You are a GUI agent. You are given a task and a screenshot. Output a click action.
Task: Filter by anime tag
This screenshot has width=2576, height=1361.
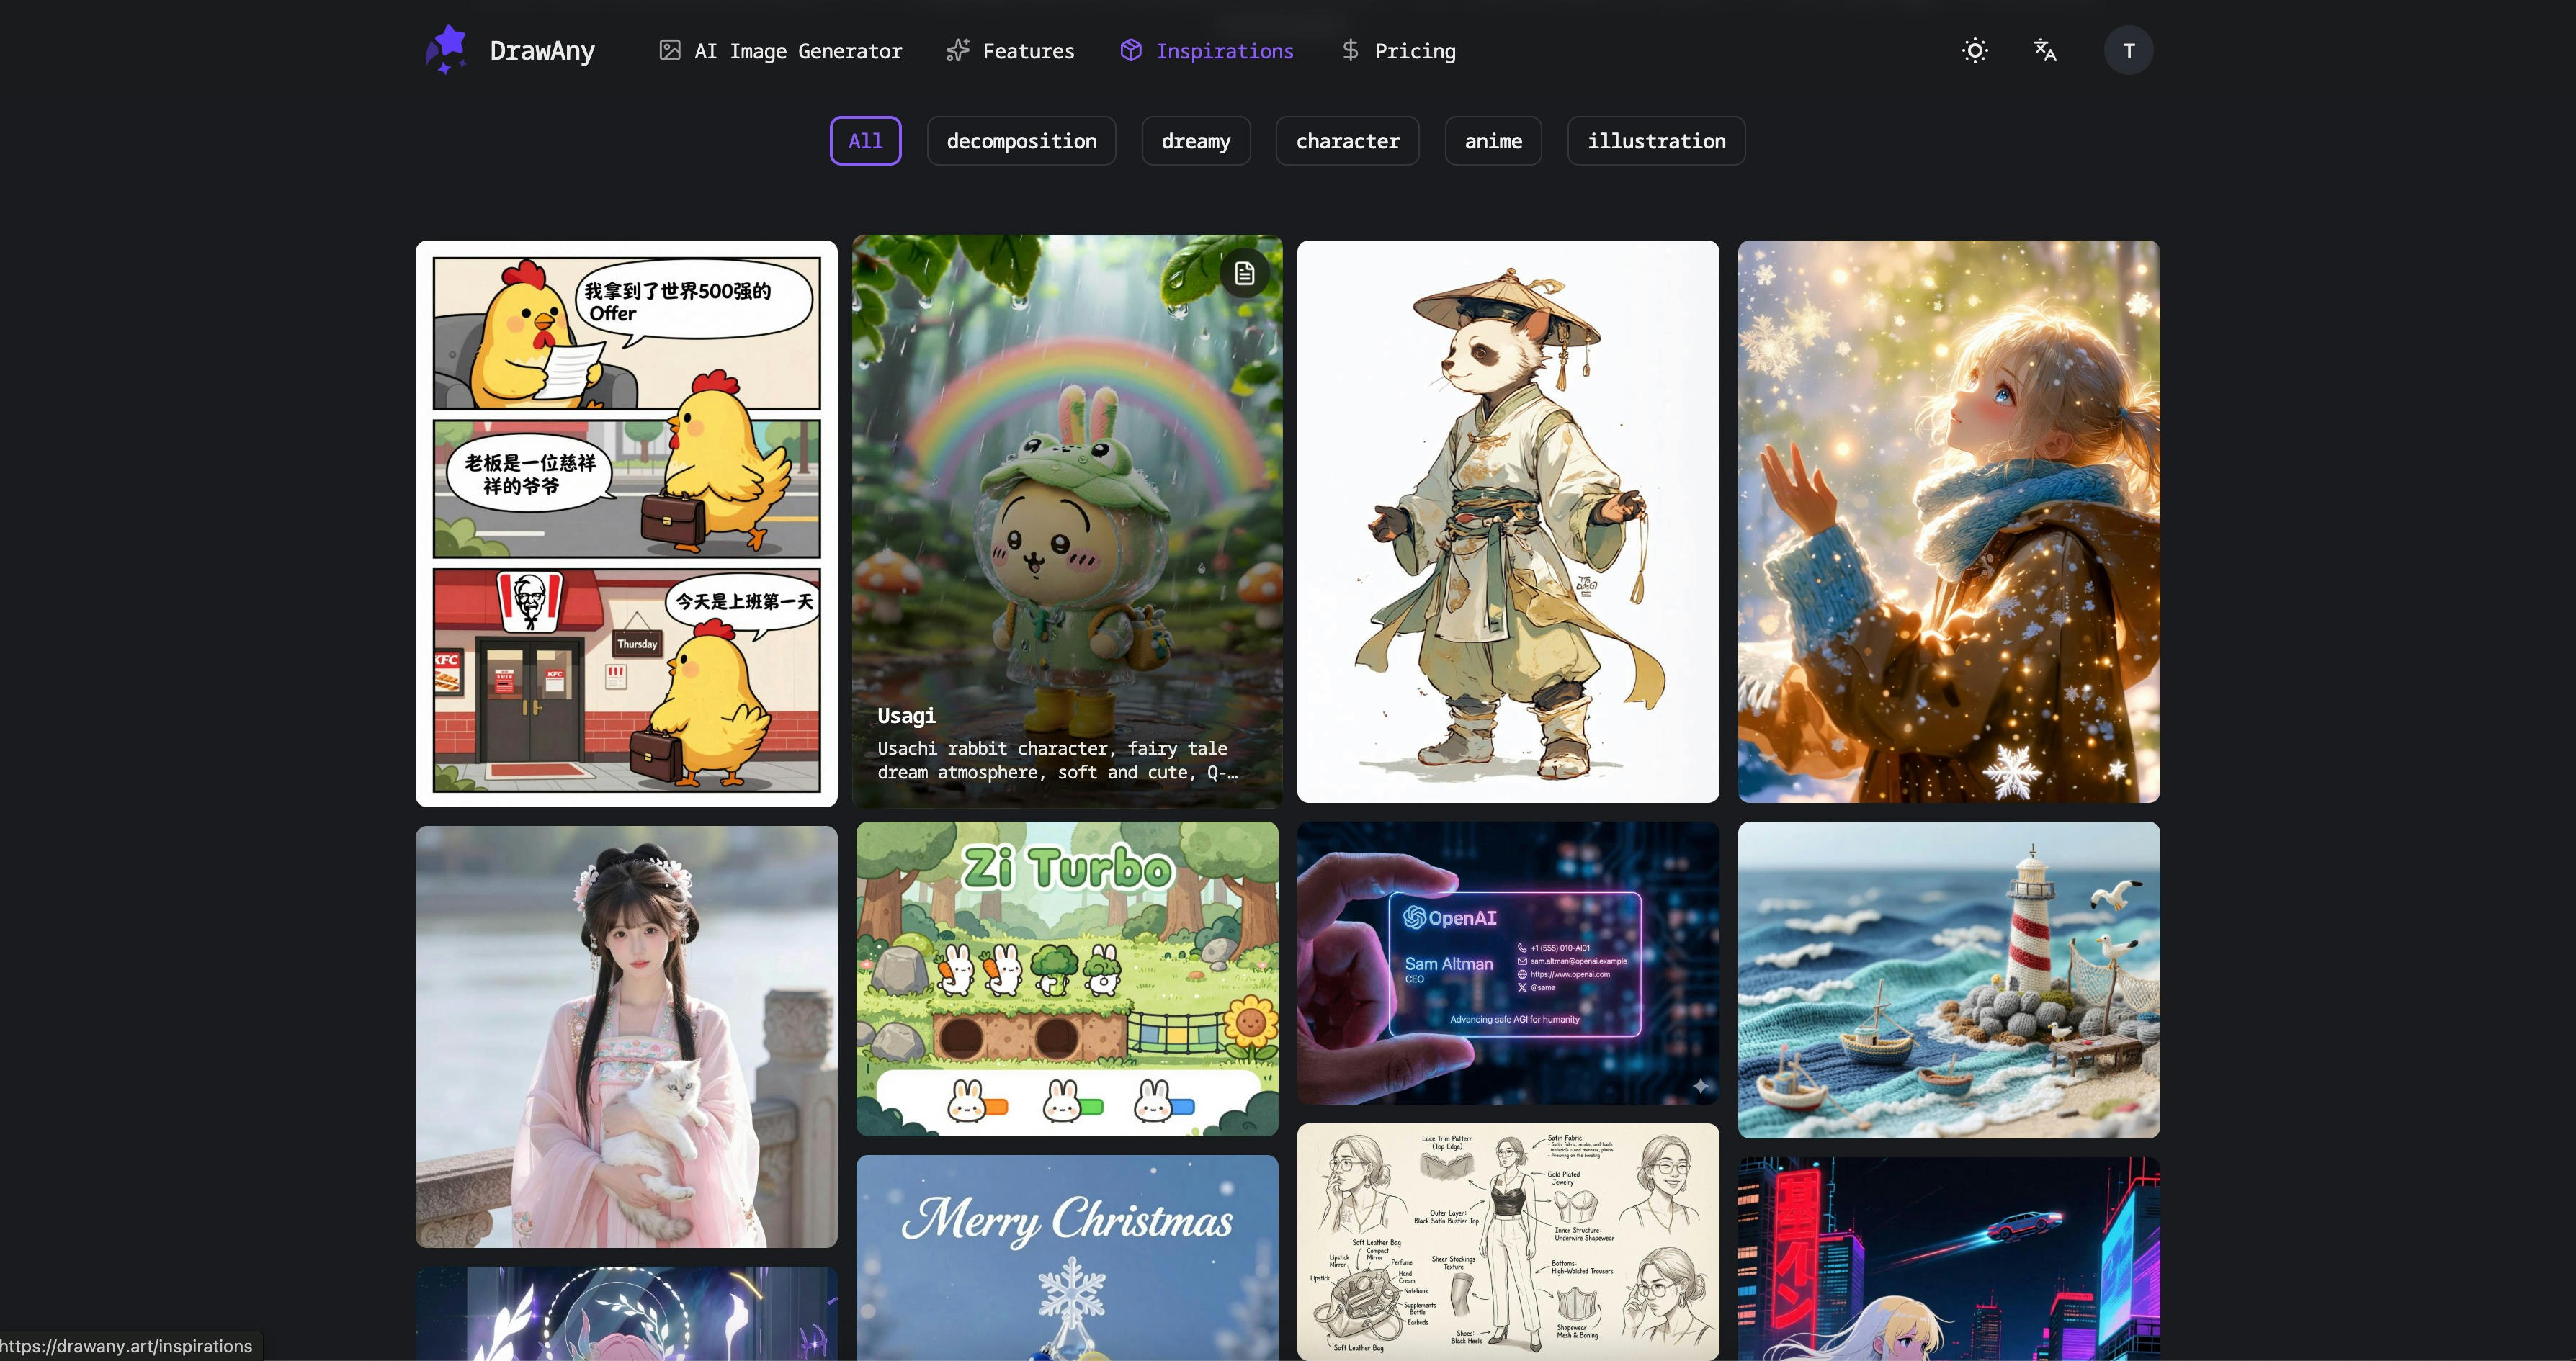(1492, 141)
